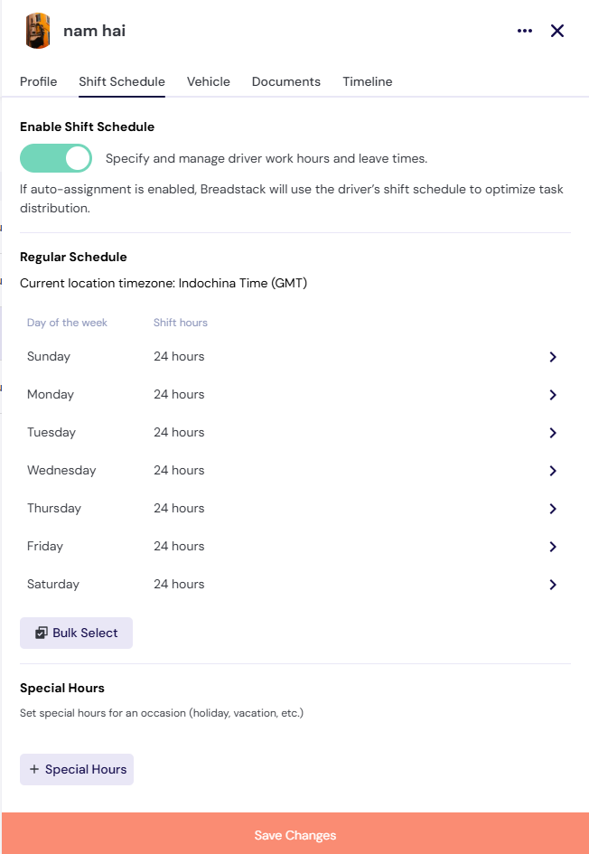Click nam hai's profile avatar
Viewport: 589px width, 854px height.
coord(38,31)
